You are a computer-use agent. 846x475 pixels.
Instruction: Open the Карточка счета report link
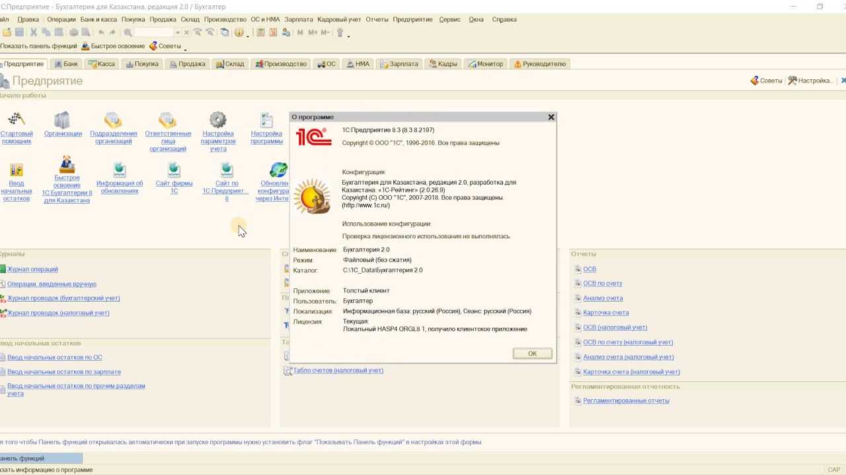point(606,313)
